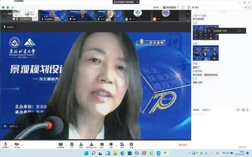
Task: Click the Chat (聊天) toolbar icon
Action: point(102,144)
